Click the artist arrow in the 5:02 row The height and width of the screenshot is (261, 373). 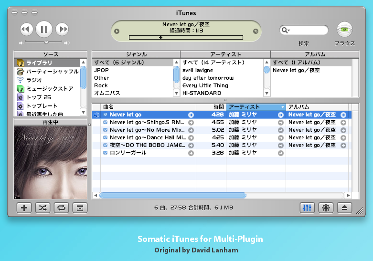click(x=281, y=130)
